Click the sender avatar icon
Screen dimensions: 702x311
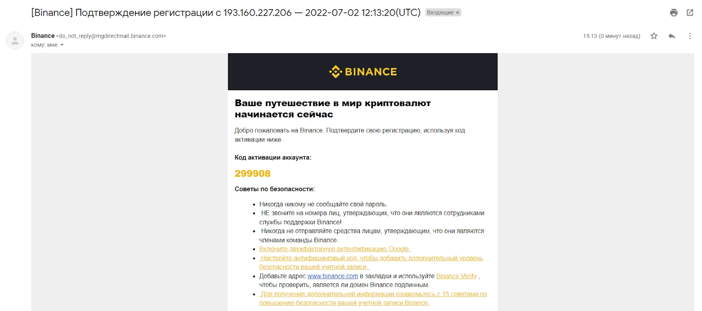pos(15,41)
